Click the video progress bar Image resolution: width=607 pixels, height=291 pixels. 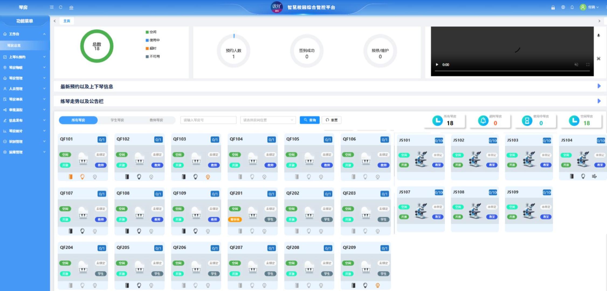pyautogui.click(x=512, y=71)
